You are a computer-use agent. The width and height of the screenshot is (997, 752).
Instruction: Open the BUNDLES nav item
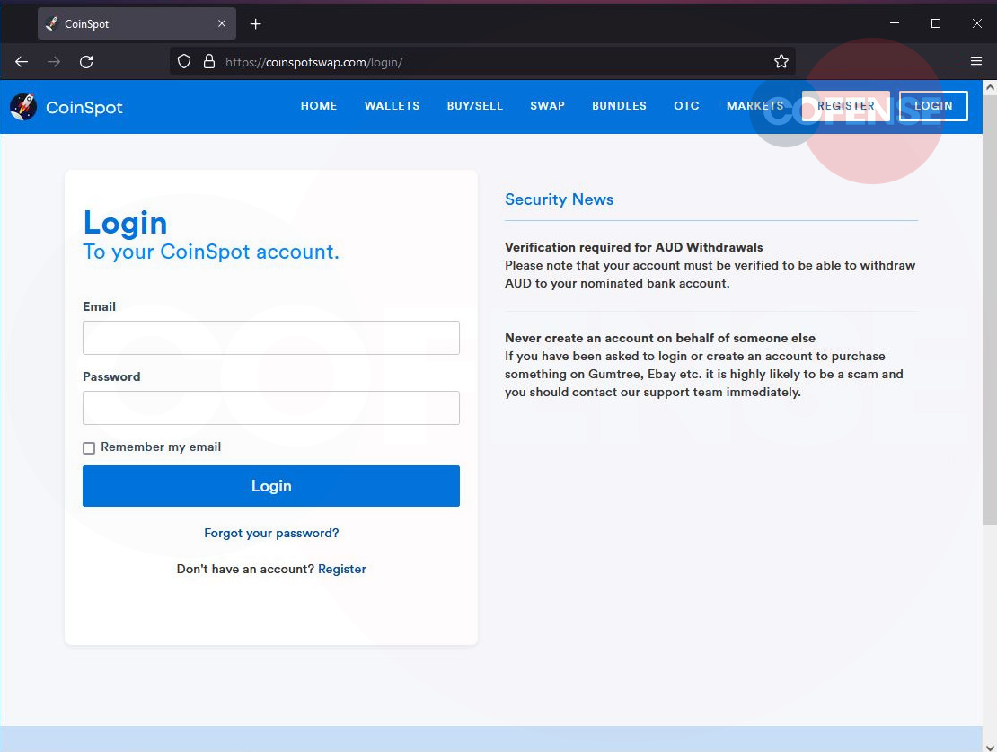620,106
